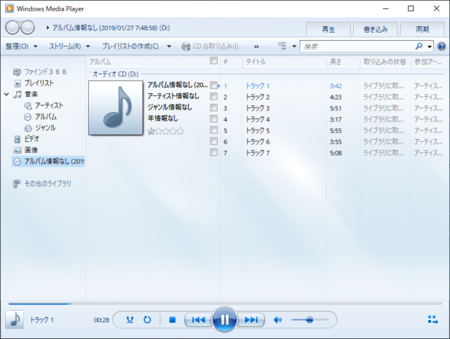Pause the current track
This screenshot has width=450, height=339.
tap(225, 319)
